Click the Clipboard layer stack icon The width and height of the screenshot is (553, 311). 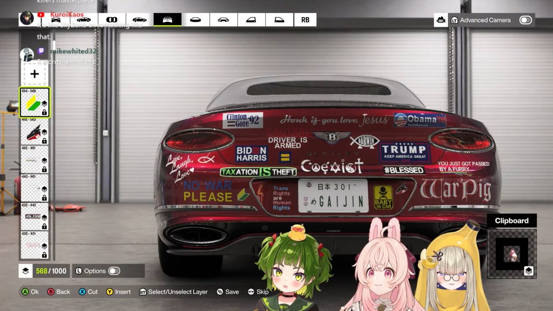(x=529, y=271)
